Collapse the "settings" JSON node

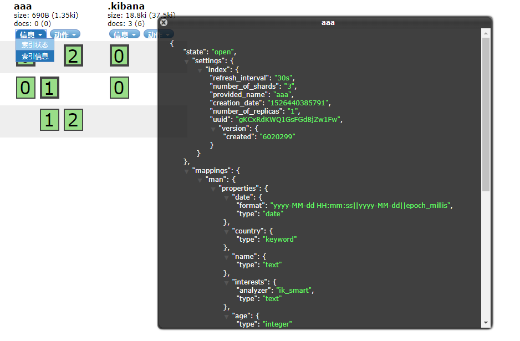point(187,61)
